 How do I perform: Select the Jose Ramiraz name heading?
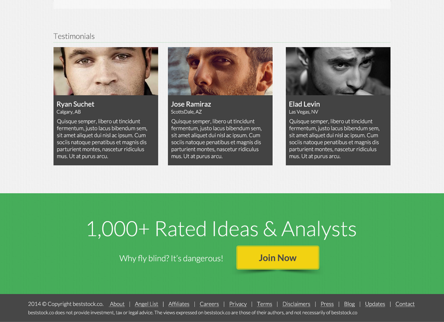(x=191, y=104)
